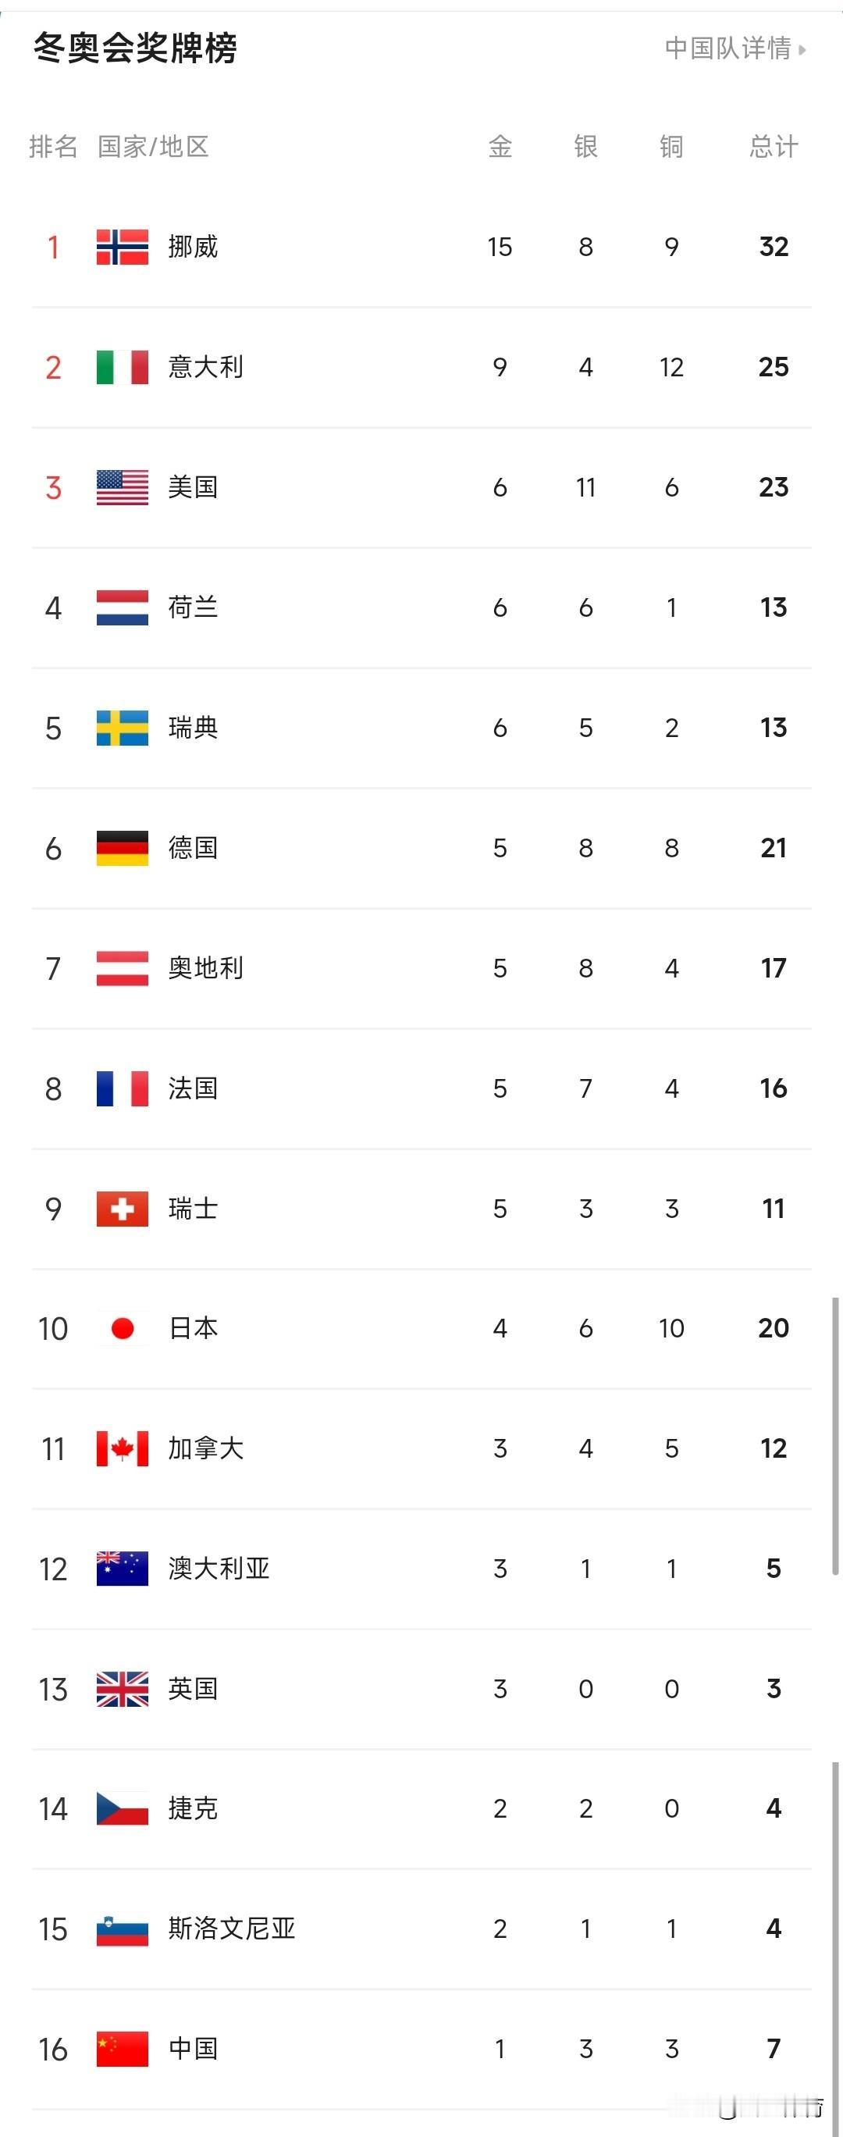Select the 银 column header
This screenshot has width=843, height=2137.
click(585, 147)
